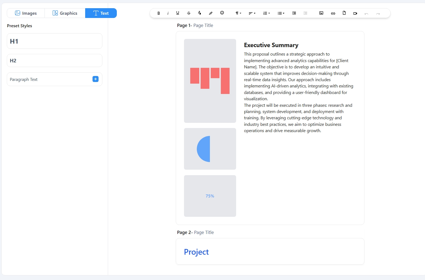Apply strikethrough to text

tap(189, 13)
